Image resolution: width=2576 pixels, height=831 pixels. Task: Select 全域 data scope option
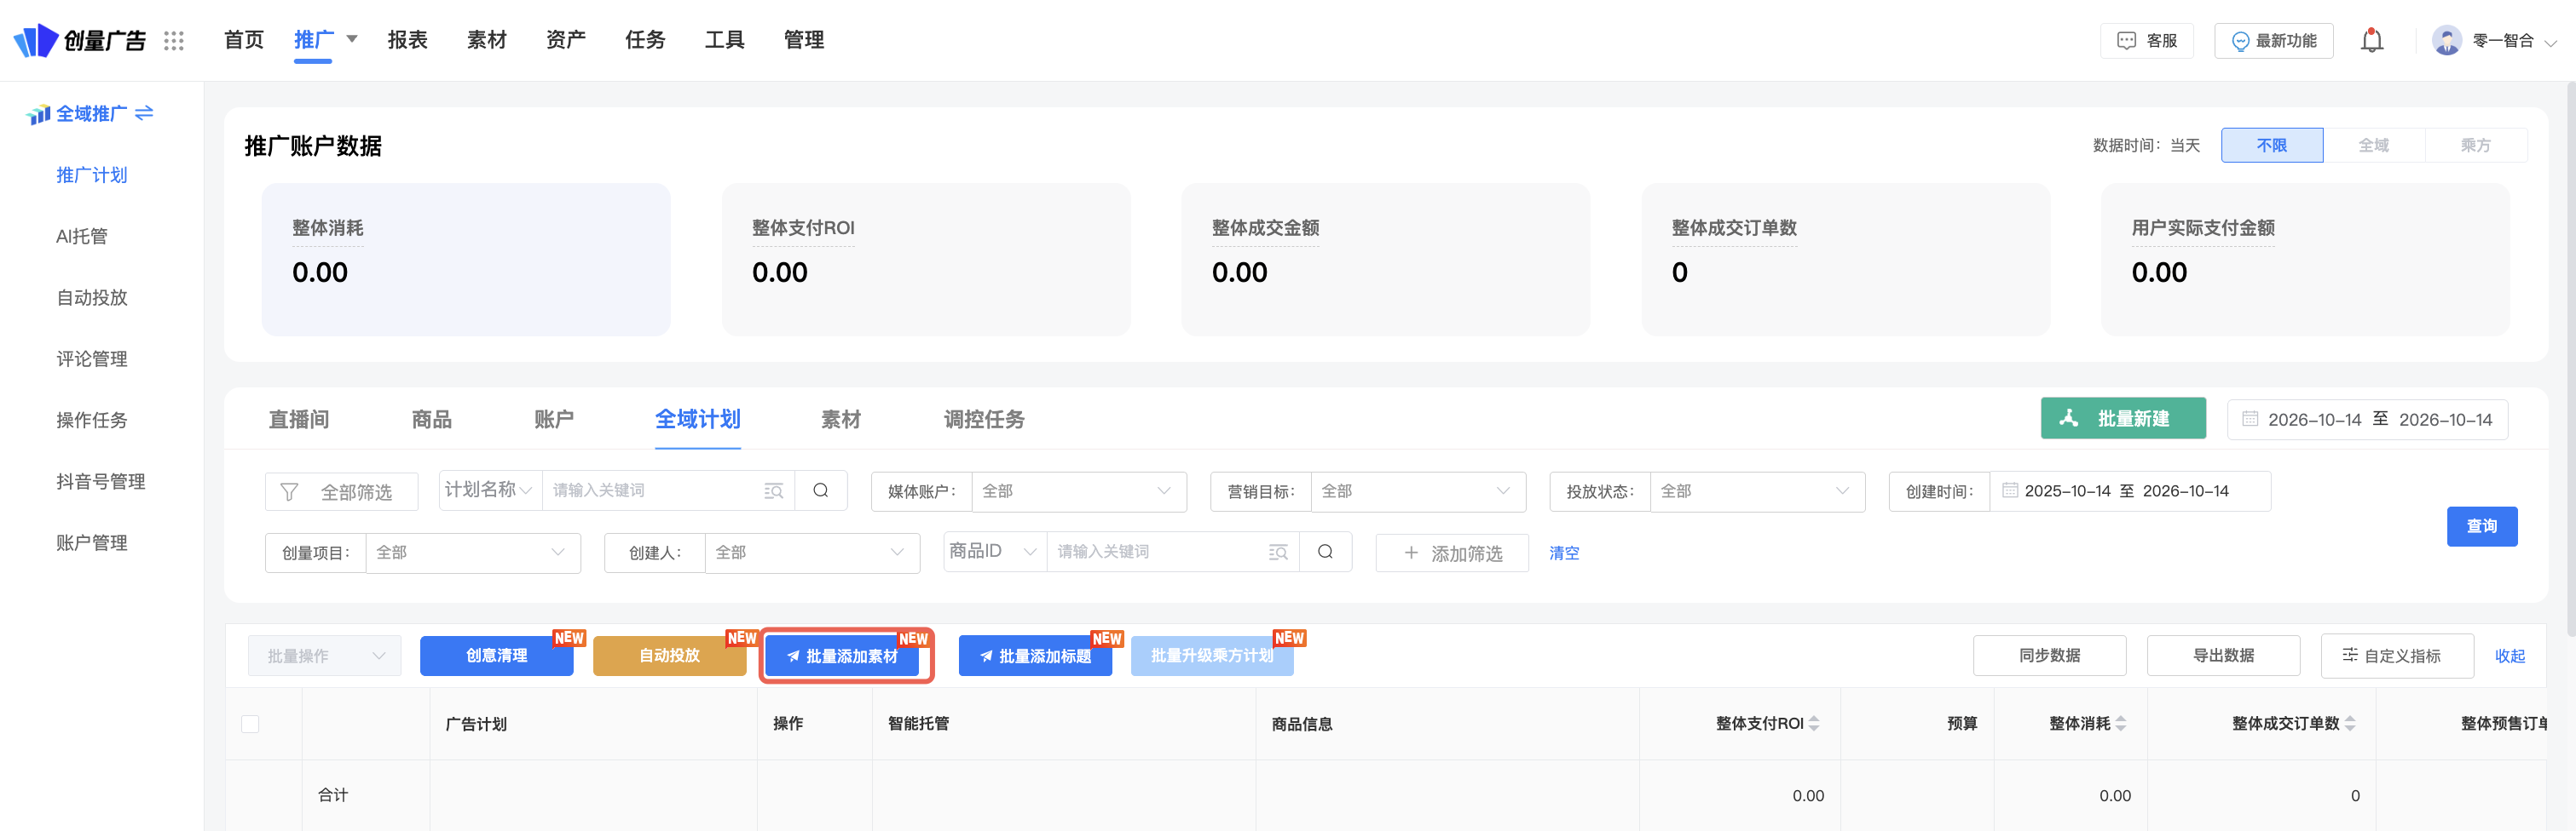[2373, 145]
